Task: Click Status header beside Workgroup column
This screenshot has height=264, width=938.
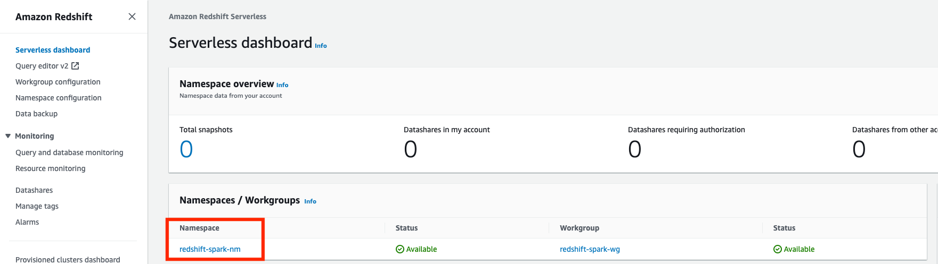Action: click(x=784, y=228)
